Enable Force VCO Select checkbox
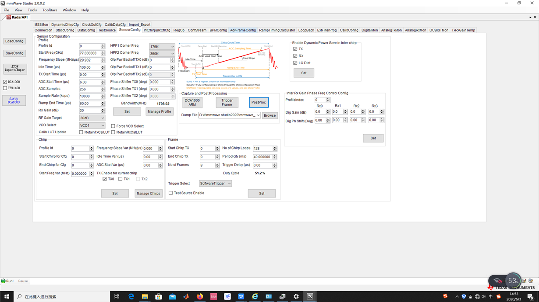 click(x=113, y=126)
